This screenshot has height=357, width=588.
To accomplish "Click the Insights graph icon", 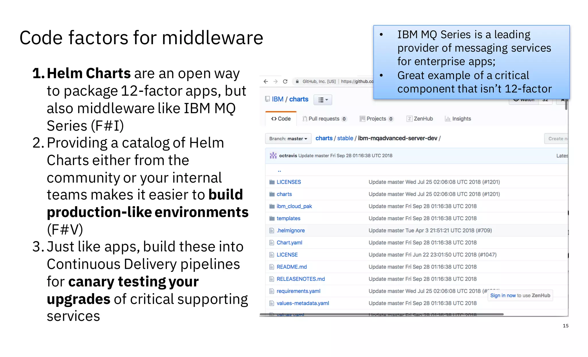I will pyautogui.click(x=448, y=119).
